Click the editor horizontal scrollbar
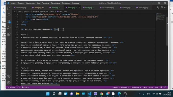The image size is (173, 97). click(x=41, y=85)
